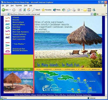Refresh the page using the Refresh icon
Viewport: 108px width, 100px height.
click(x=24, y=10)
